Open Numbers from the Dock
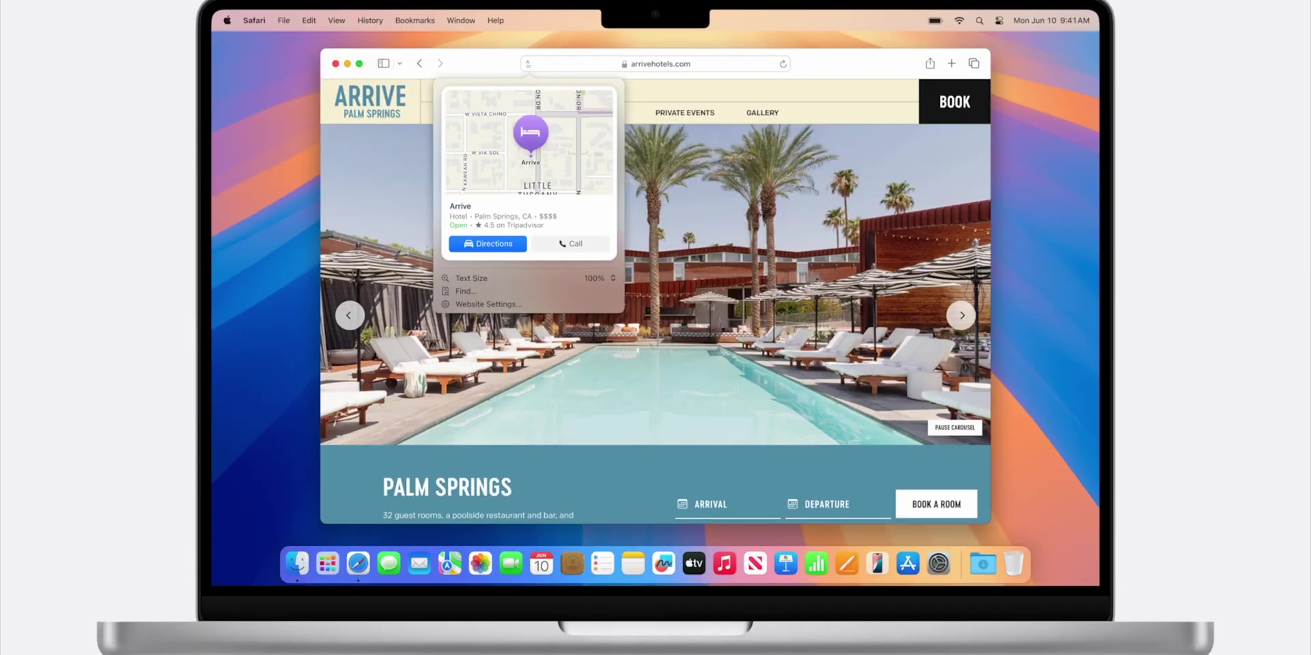Image resolution: width=1311 pixels, height=655 pixels. tap(816, 564)
